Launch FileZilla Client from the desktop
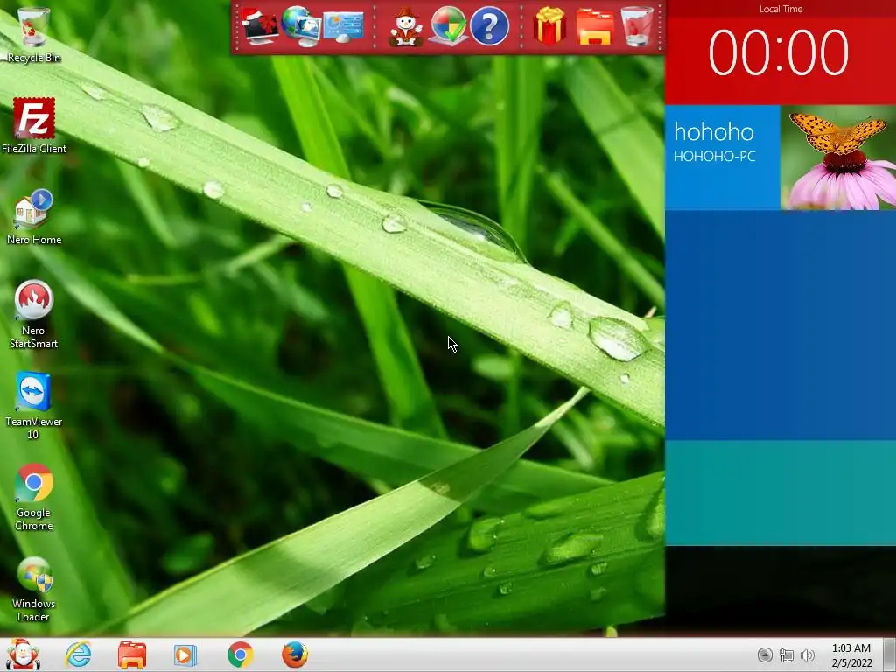This screenshot has height=672, width=896. [34, 126]
